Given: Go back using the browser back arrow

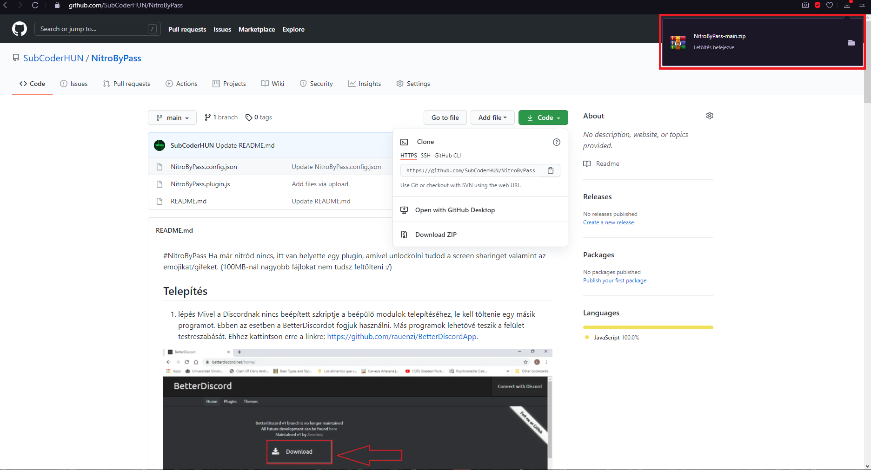Looking at the screenshot, I should point(5,5).
